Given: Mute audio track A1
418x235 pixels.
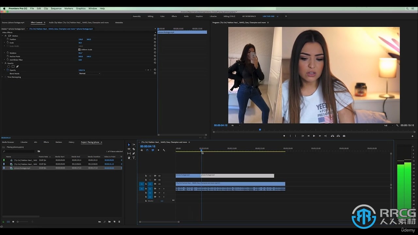Looking at the screenshot, I should (x=159, y=189).
